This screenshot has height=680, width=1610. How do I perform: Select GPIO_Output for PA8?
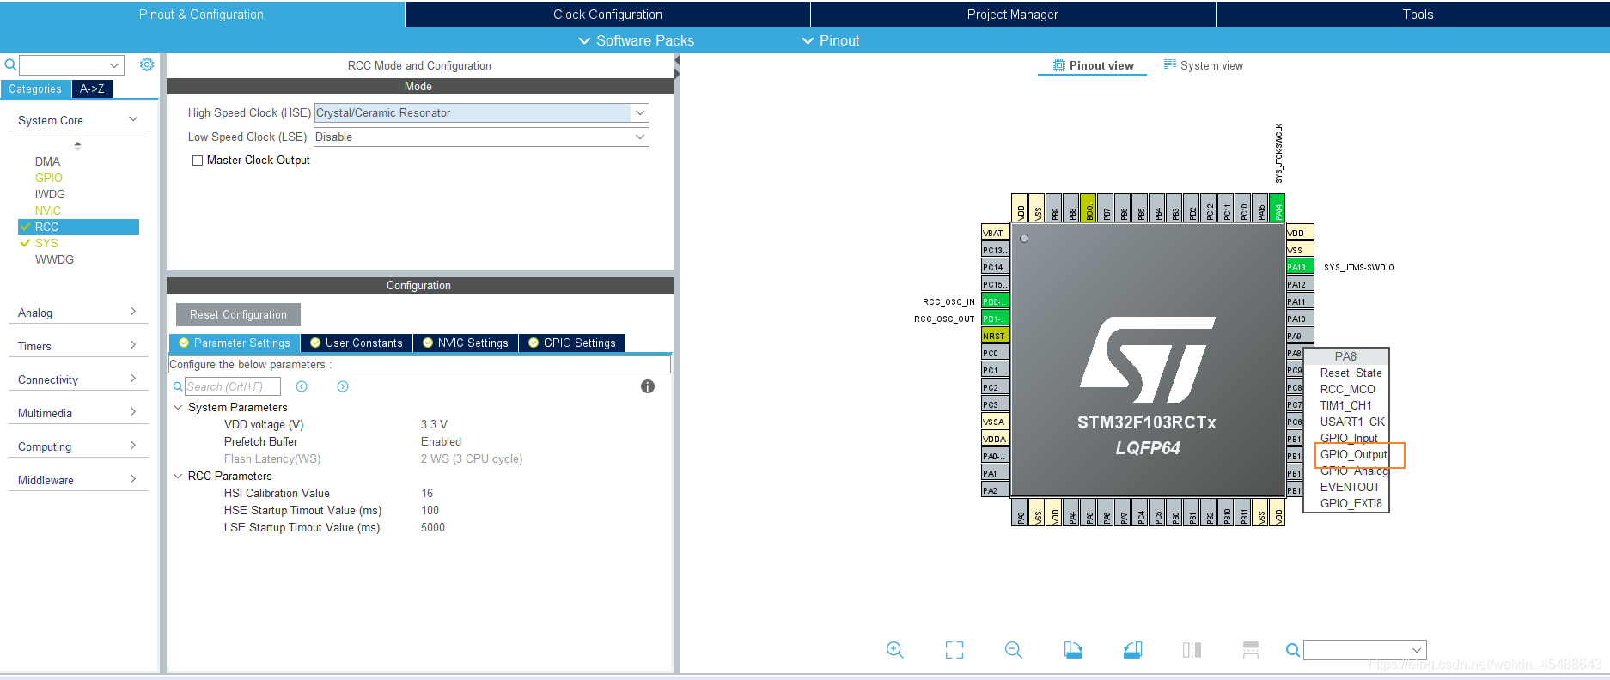(x=1354, y=454)
